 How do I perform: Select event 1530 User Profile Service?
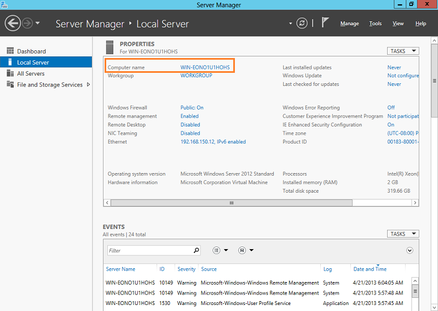257,303
